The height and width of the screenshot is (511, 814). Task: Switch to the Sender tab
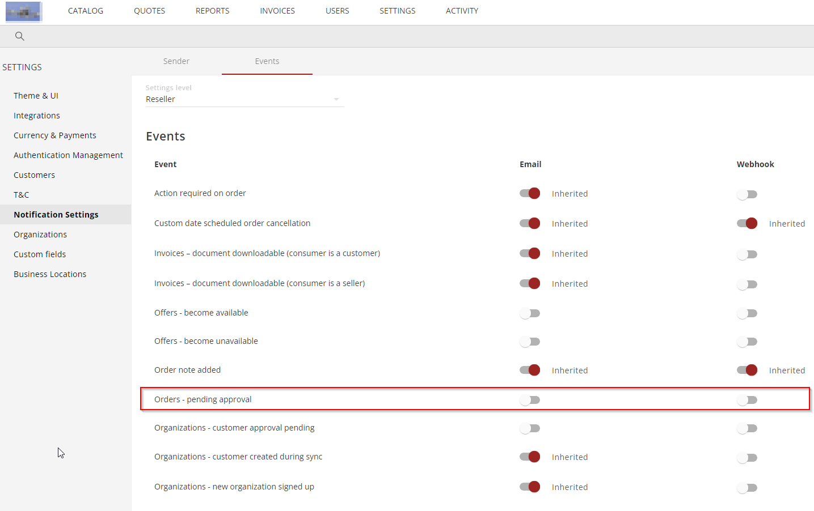pyautogui.click(x=176, y=61)
